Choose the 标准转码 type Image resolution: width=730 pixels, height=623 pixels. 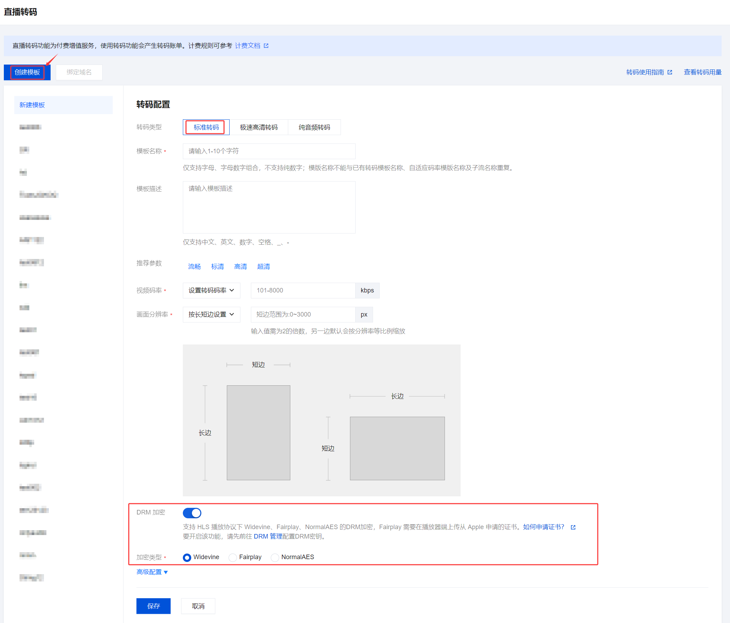click(206, 127)
